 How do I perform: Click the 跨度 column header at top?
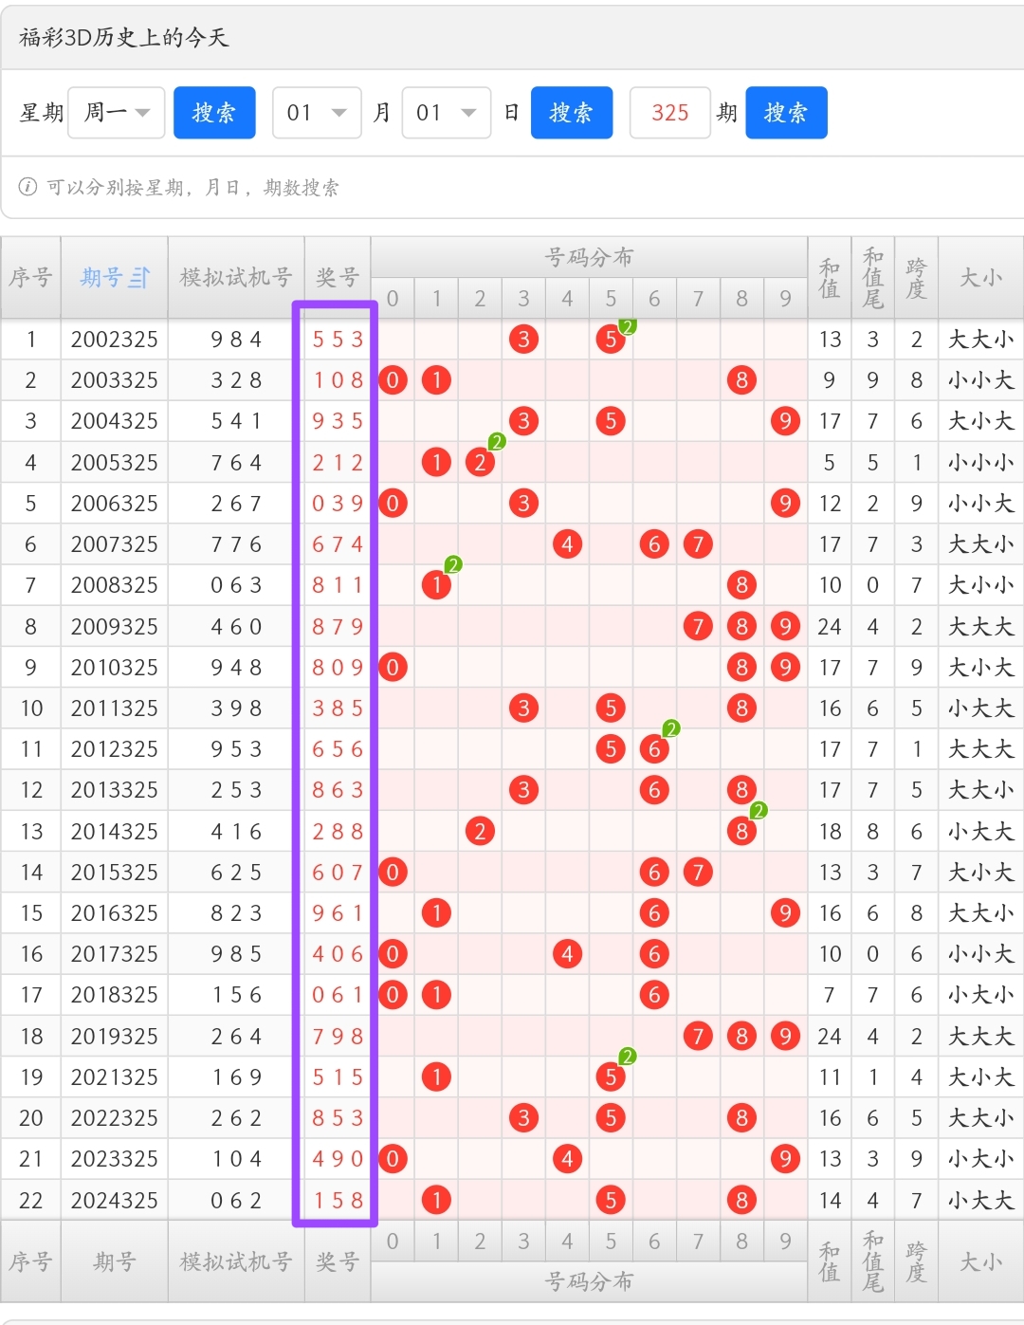916,277
